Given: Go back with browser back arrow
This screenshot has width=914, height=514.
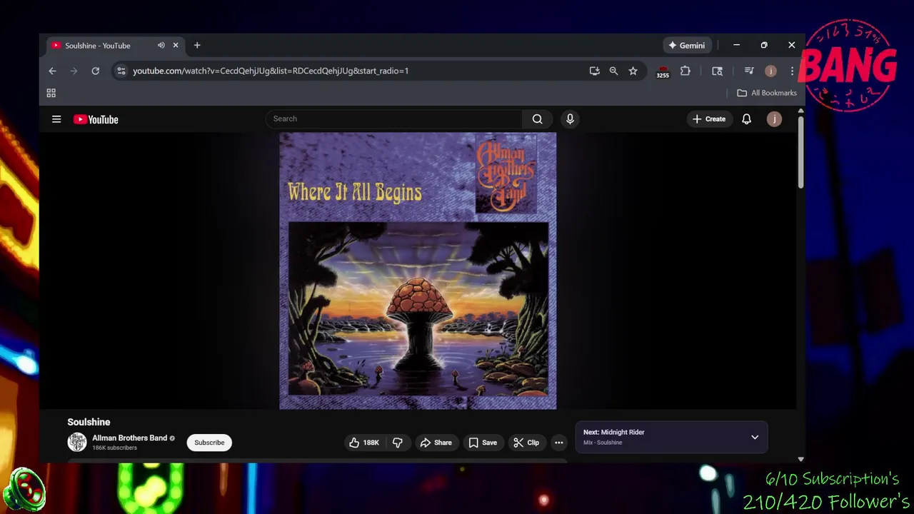Looking at the screenshot, I should coord(52,71).
